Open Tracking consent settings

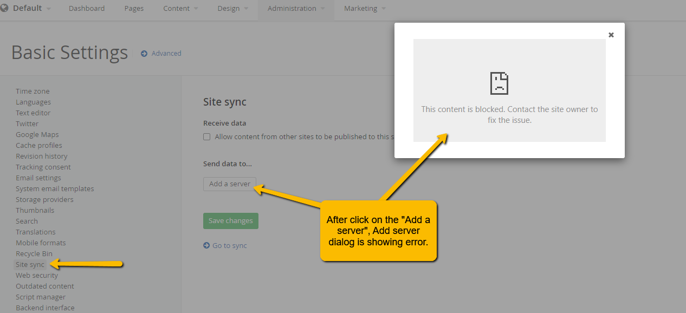point(43,167)
